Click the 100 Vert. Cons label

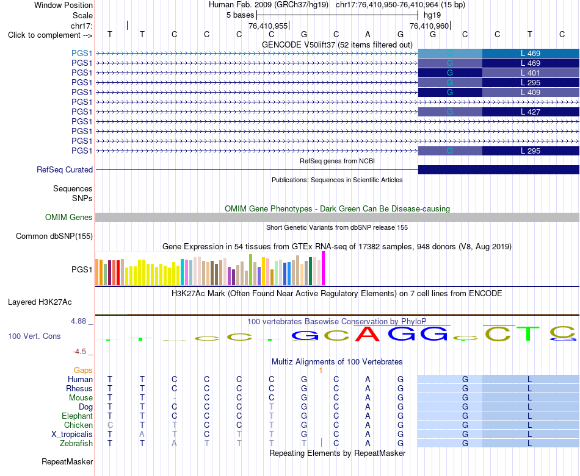click(34, 336)
